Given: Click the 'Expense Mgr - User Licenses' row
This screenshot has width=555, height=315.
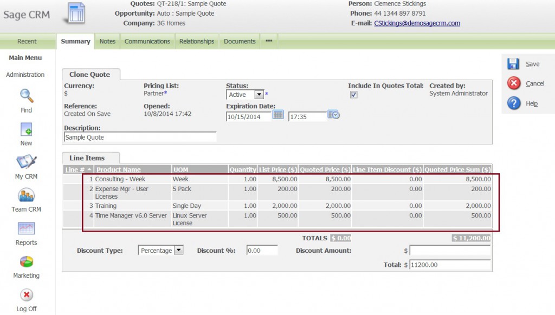Looking at the screenshot, I should (x=277, y=193).
